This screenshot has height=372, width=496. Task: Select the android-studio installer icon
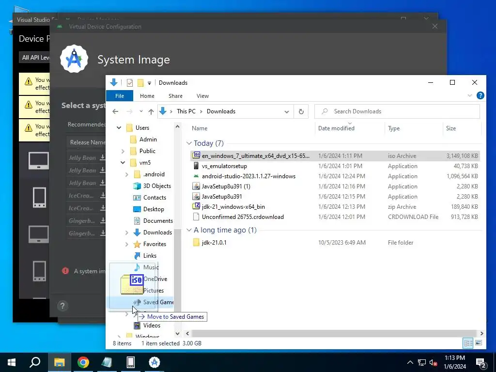pos(196,176)
